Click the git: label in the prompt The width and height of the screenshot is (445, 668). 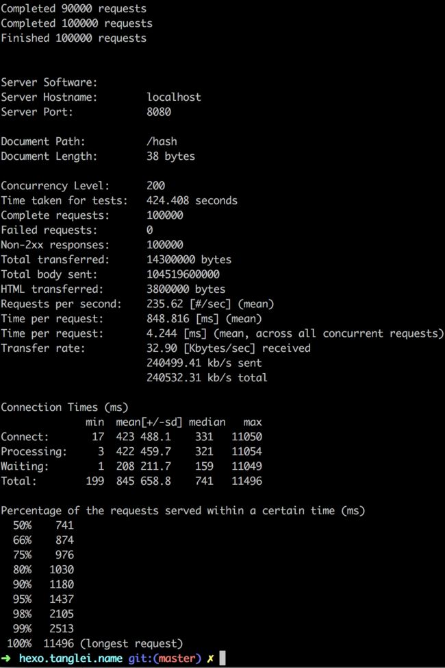click(140, 658)
